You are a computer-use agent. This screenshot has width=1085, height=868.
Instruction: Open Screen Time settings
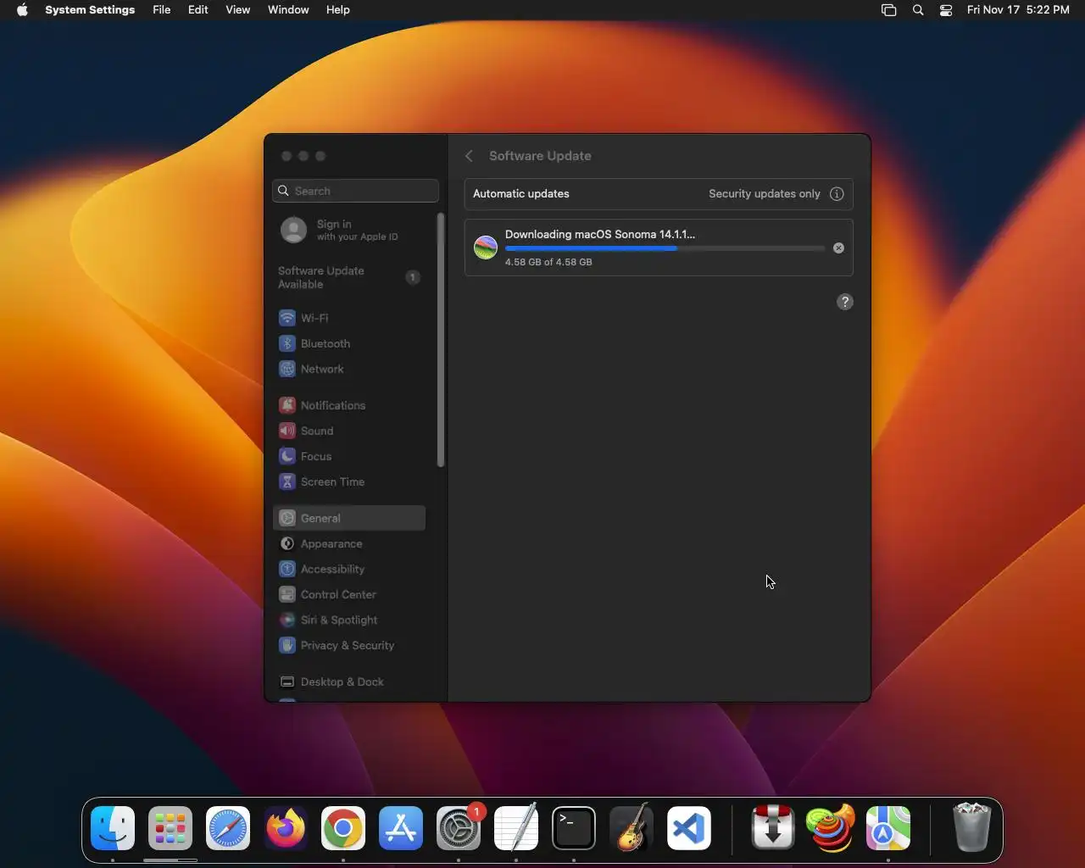point(348,481)
